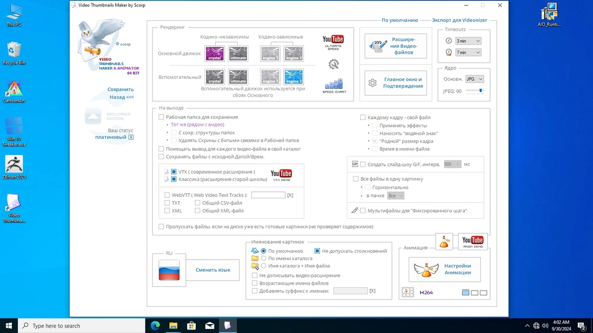Screen dimensions: 593x333
Task: Click the taskbar search box
Action: tap(82, 326)
